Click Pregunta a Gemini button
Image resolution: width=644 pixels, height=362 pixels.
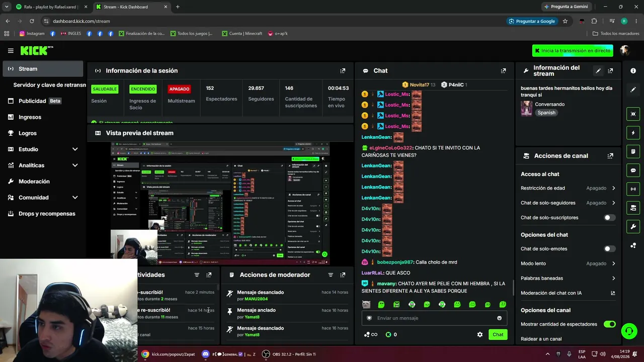coord(565,7)
